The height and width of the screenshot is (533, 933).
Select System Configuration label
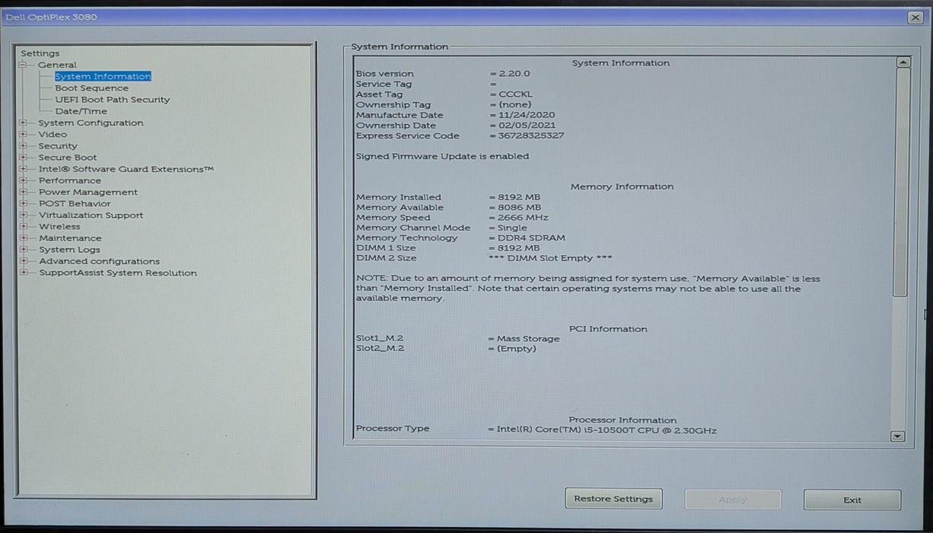pos(91,123)
